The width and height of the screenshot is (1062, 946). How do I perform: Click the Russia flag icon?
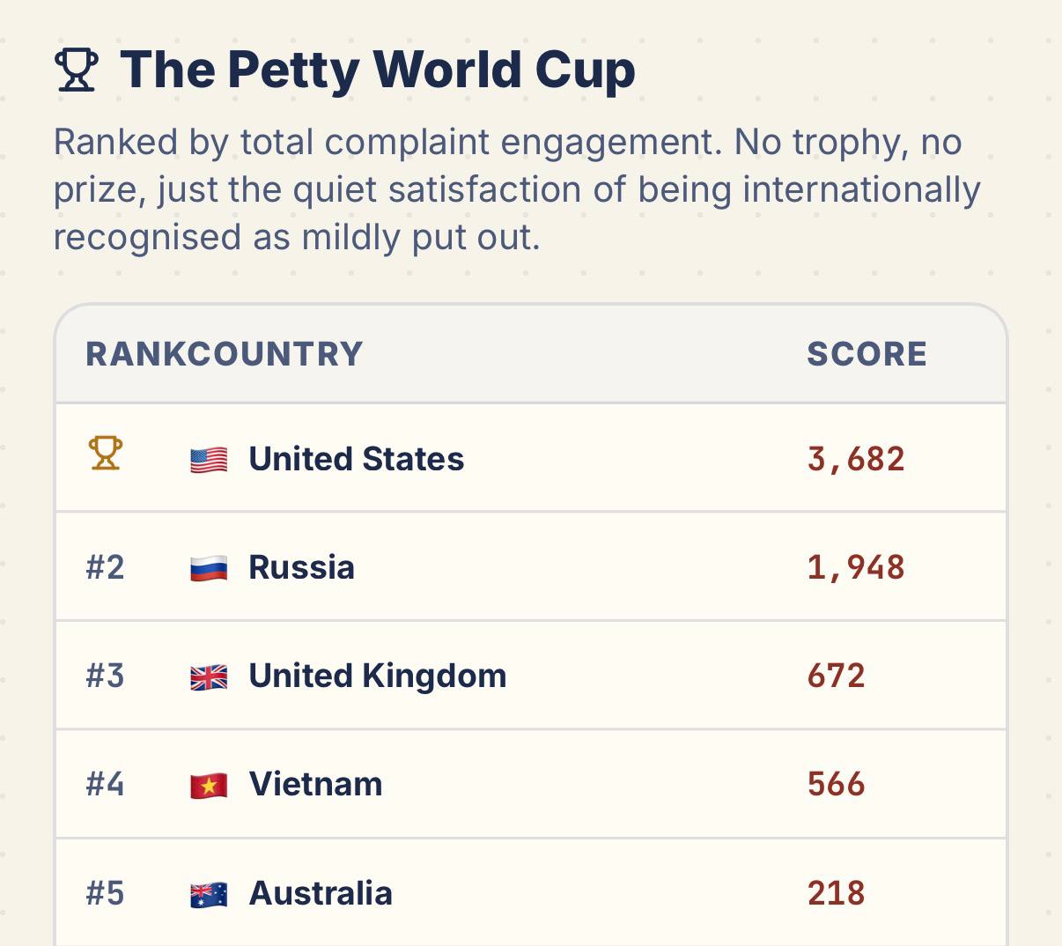tap(209, 567)
